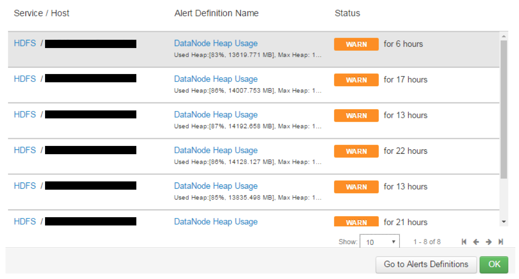Screen dimensions: 519x279
Task: Jump to last page of alerts
Action: pyautogui.click(x=501, y=242)
